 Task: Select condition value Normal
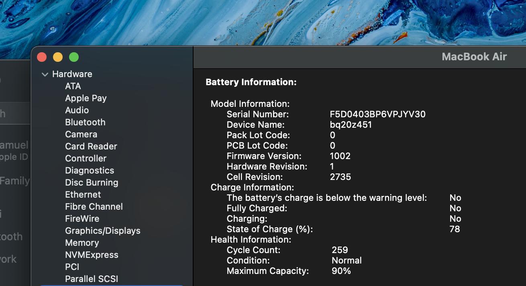pyautogui.click(x=347, y=260)
